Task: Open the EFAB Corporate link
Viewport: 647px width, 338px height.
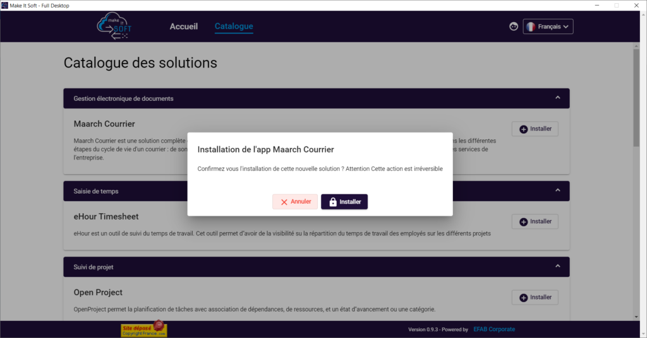Action: [494, 329]
